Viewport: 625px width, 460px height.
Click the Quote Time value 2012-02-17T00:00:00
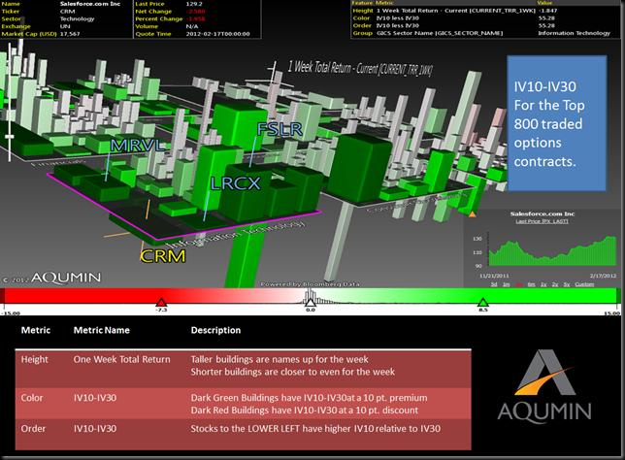tap(218, 34)
